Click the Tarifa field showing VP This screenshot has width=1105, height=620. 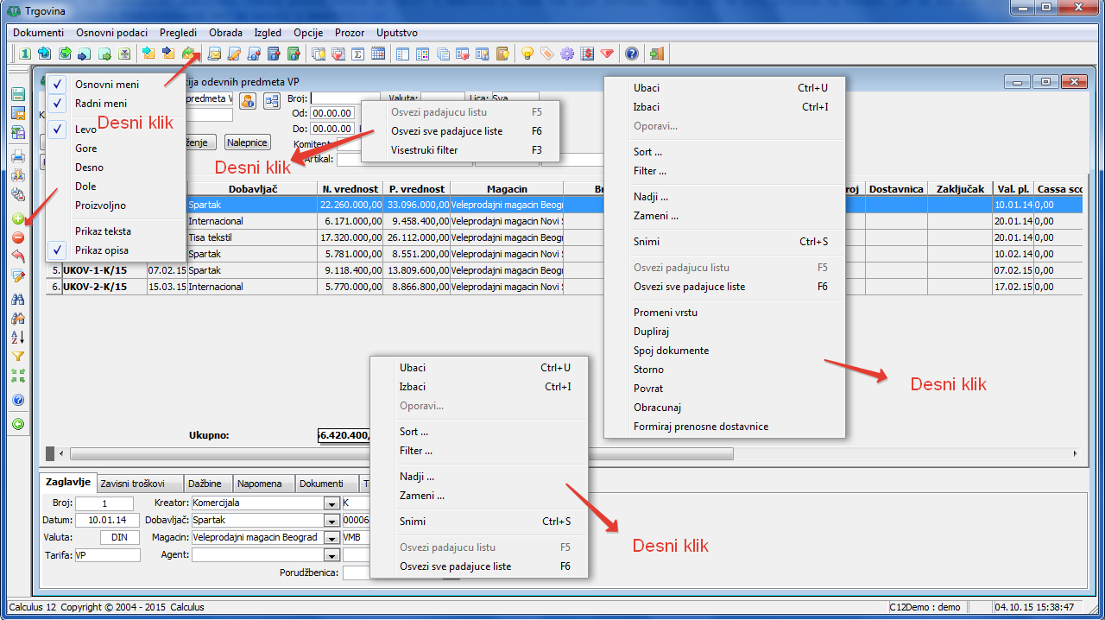pos(107,555)
